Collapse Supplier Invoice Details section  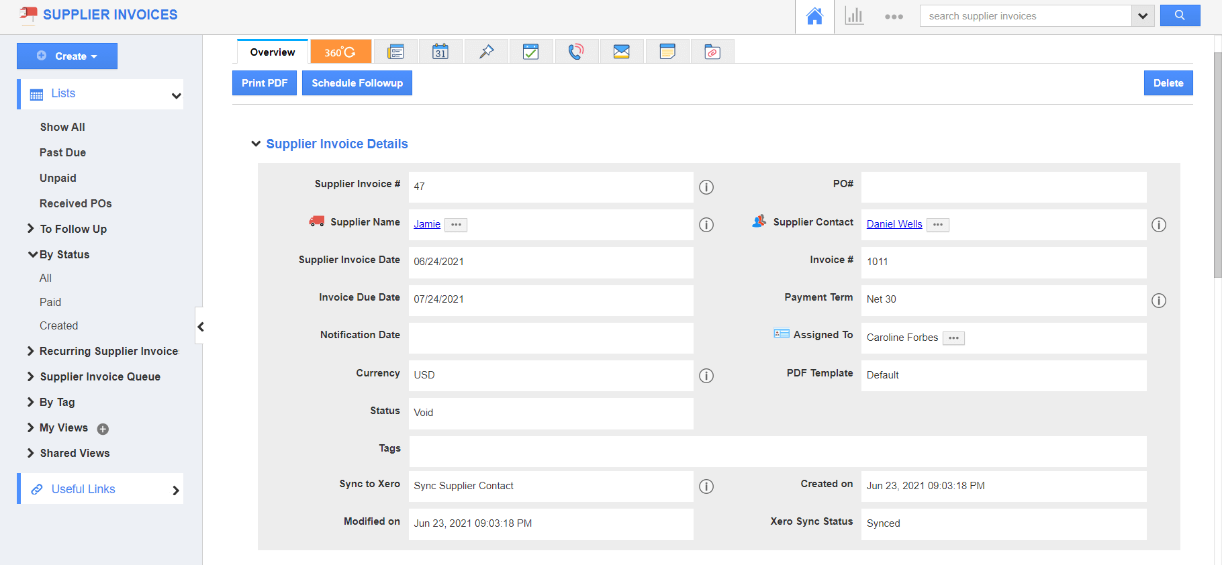coord(256,144)
